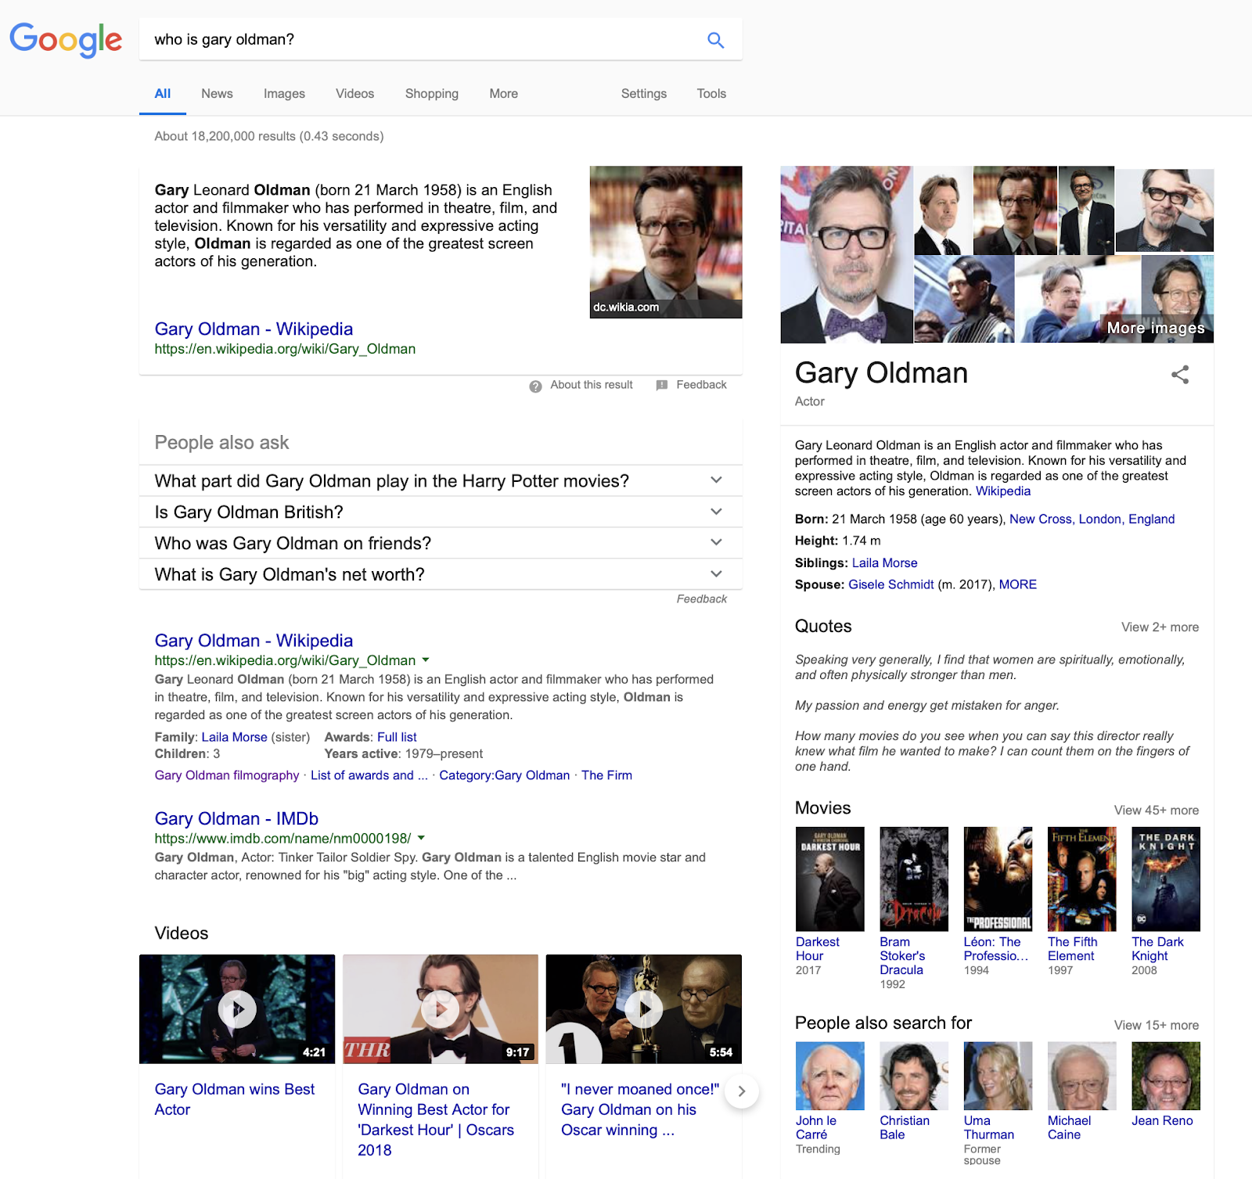Click the Michael Caine photo
Screen dimensions: 1252x1179
point(1082,1076)
